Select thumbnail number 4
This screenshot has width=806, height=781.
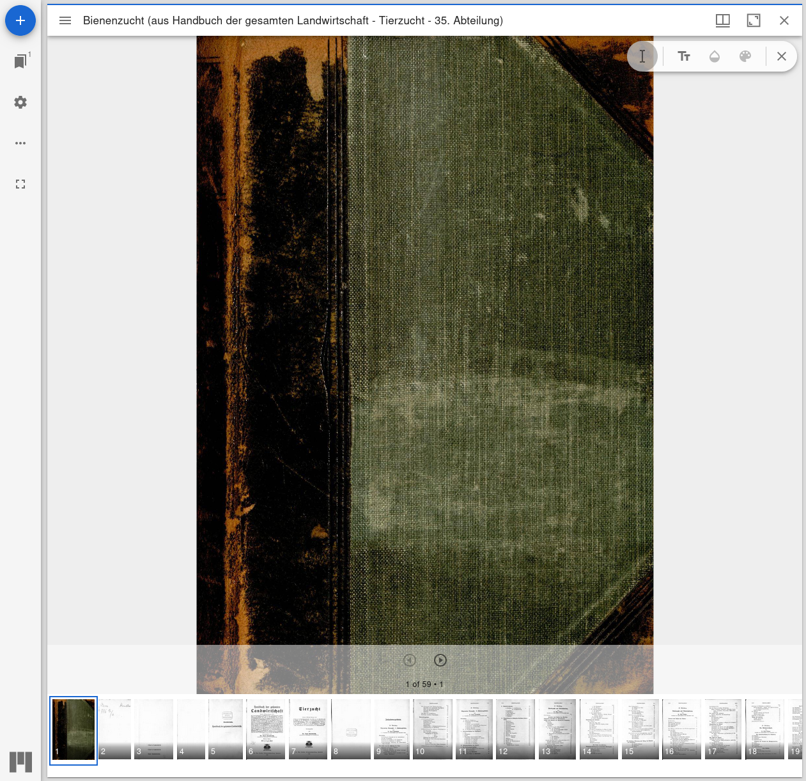[x=191, y=729]
